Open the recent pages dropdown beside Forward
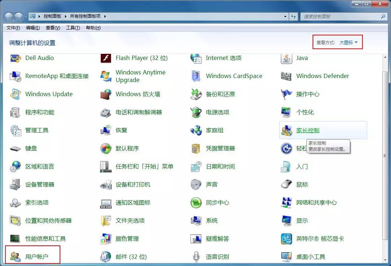 pyautogui.click(x=26, y=17)
